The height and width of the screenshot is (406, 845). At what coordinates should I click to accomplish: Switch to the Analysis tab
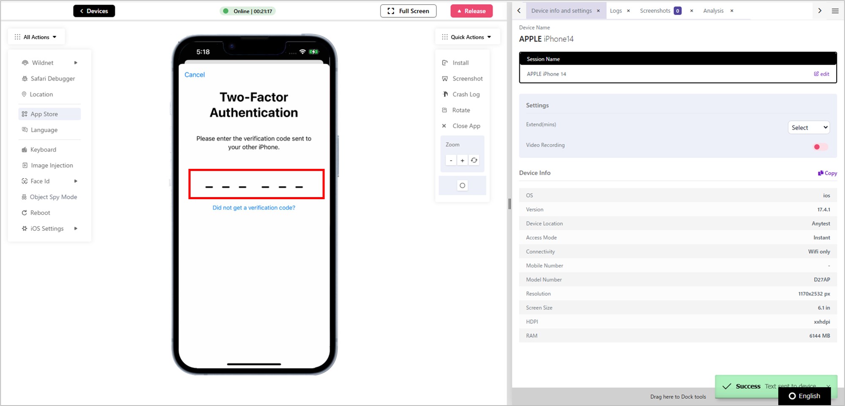713,11
